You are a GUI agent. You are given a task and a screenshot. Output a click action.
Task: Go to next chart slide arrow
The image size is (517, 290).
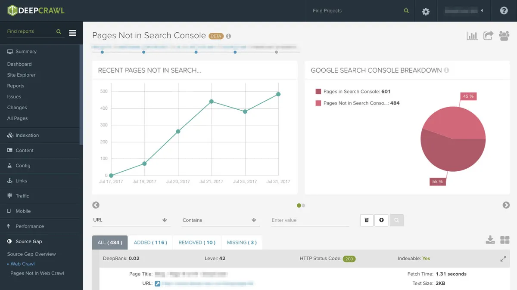[x=506, y=205]
